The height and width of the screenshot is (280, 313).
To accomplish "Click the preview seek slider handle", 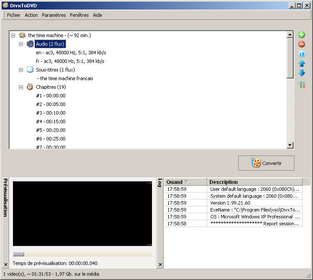I will (19, 254).
